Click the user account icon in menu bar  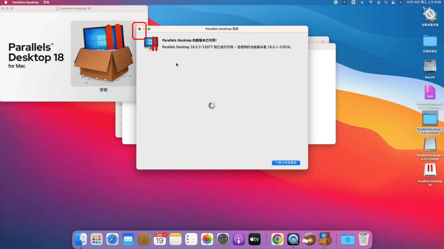379,2
